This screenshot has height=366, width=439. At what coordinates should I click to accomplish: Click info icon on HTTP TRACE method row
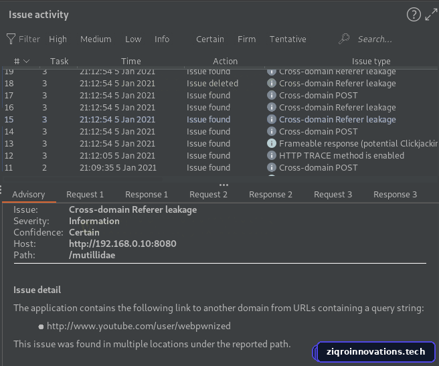[272, 155]
